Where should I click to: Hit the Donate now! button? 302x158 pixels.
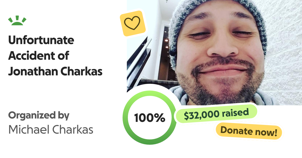[249, 131]
